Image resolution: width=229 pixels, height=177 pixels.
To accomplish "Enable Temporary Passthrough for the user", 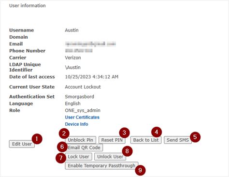I will 101,165.
